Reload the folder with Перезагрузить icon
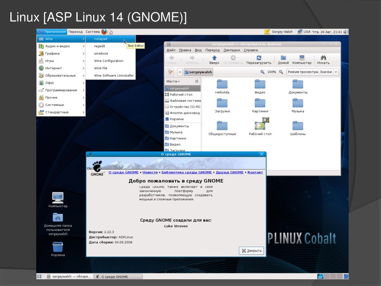The height and width of the screenshot is (286, 381). point(259,60)
